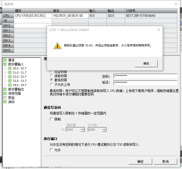
Task: Select the 通信 node in the tree
Action: coord(11,60)
